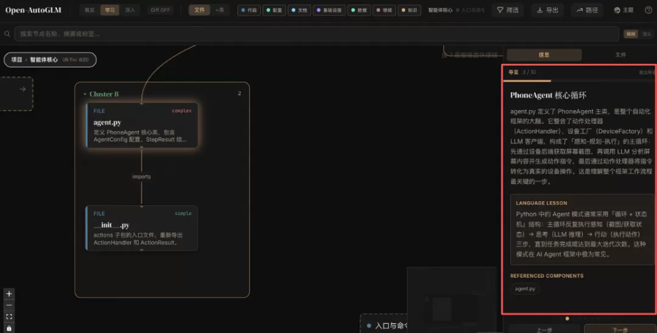Click 项目 in the breadcrumb
This screenshot has height=333, width=657.
click(x=16, y=60)
